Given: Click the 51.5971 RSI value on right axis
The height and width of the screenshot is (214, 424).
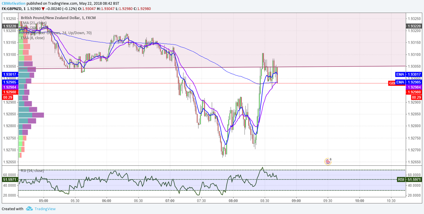Looking at the screenshot, I should (414, 179).
